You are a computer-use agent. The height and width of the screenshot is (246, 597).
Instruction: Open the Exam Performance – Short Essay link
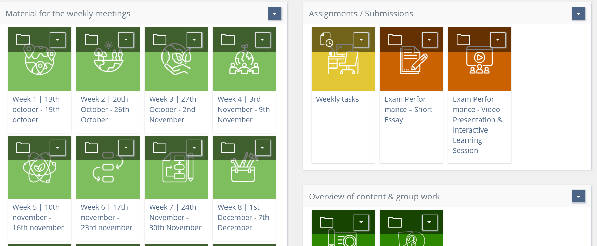point(408,109)
